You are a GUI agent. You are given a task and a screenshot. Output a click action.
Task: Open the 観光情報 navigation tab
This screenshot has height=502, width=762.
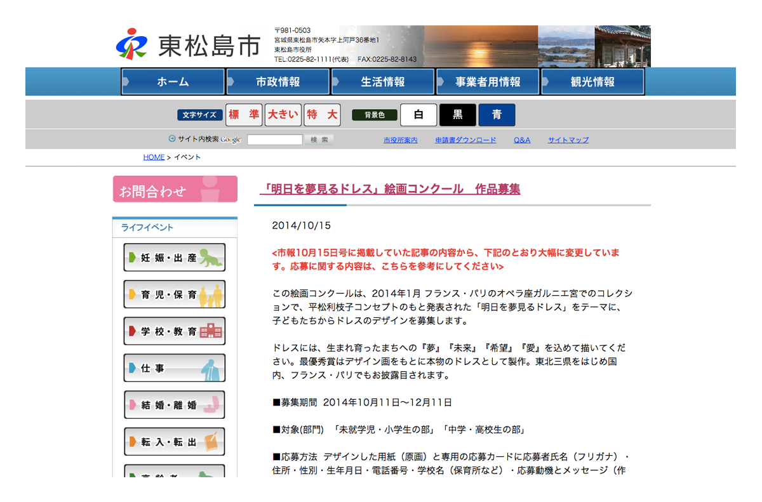point(592,82)
